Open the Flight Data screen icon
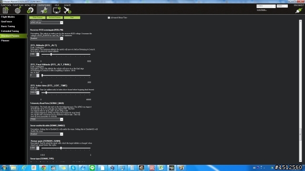Screen dimensions: 305x171 (x=6, y=10)
